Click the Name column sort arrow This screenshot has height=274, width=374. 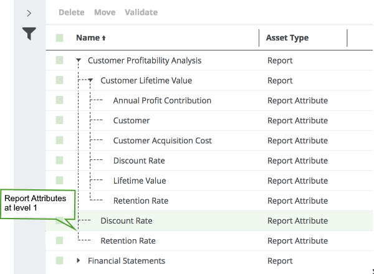103,39
